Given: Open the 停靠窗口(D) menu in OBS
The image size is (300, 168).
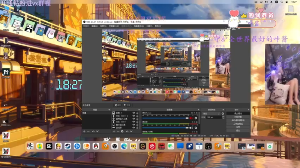Looking at the screenshot, I should pos(114,26).
